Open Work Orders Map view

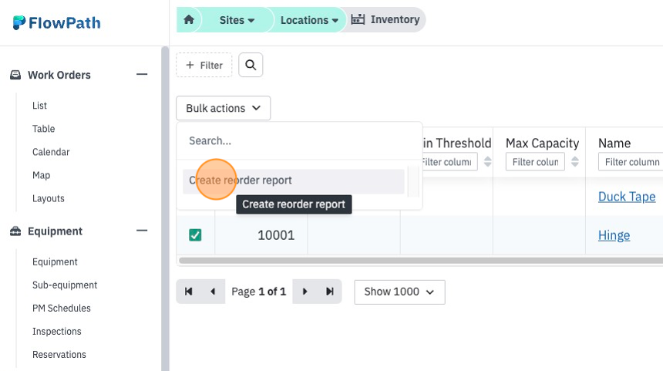coord(41,175)
